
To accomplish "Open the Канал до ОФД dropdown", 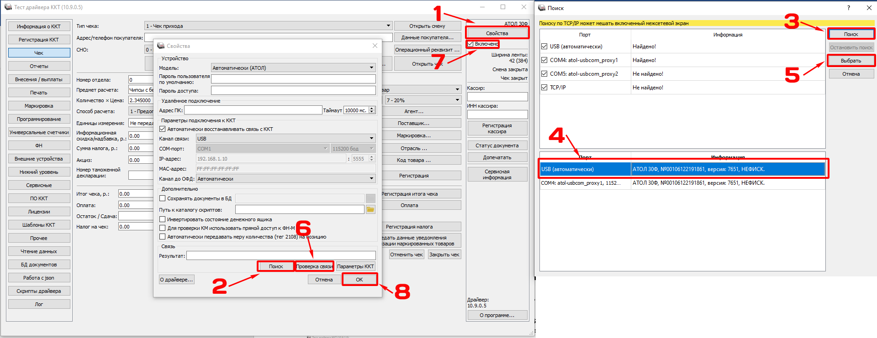I will [371, 179].
